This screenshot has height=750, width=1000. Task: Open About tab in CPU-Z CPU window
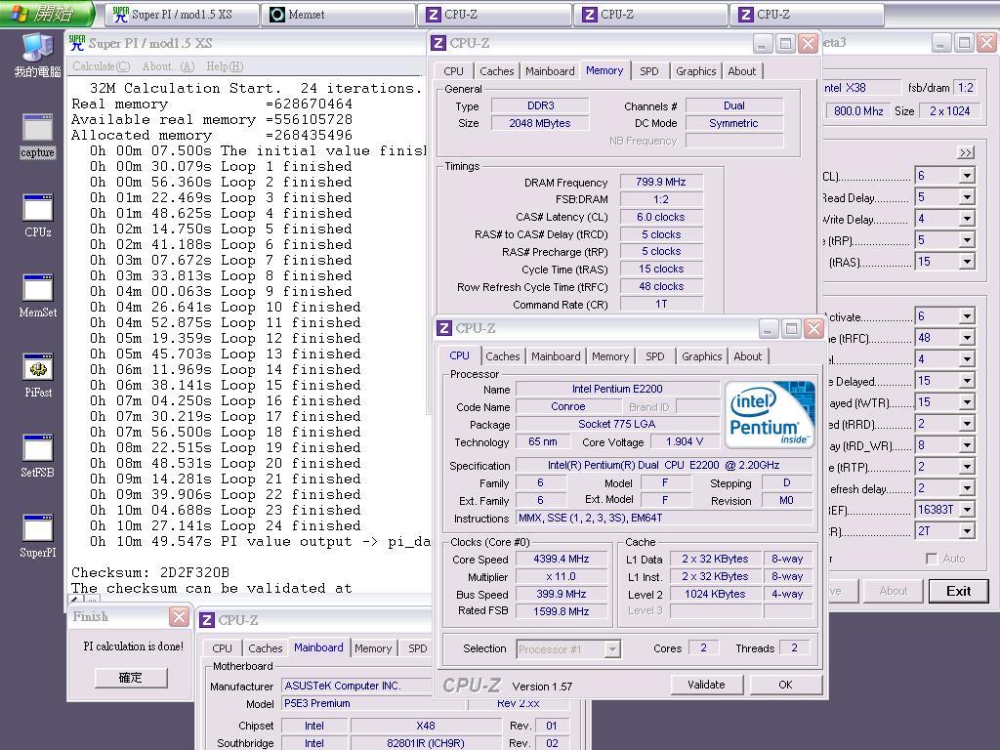747,356
